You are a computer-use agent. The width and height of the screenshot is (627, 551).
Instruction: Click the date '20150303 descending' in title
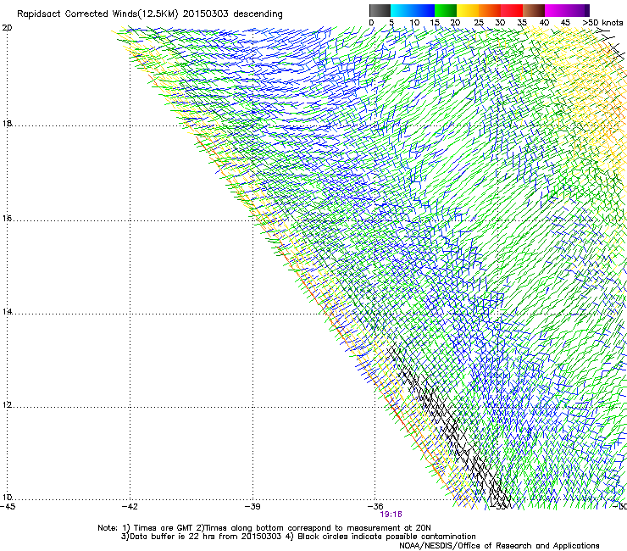[233, 14]
